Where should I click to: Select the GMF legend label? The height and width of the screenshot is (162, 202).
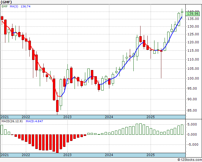(4, 7)
